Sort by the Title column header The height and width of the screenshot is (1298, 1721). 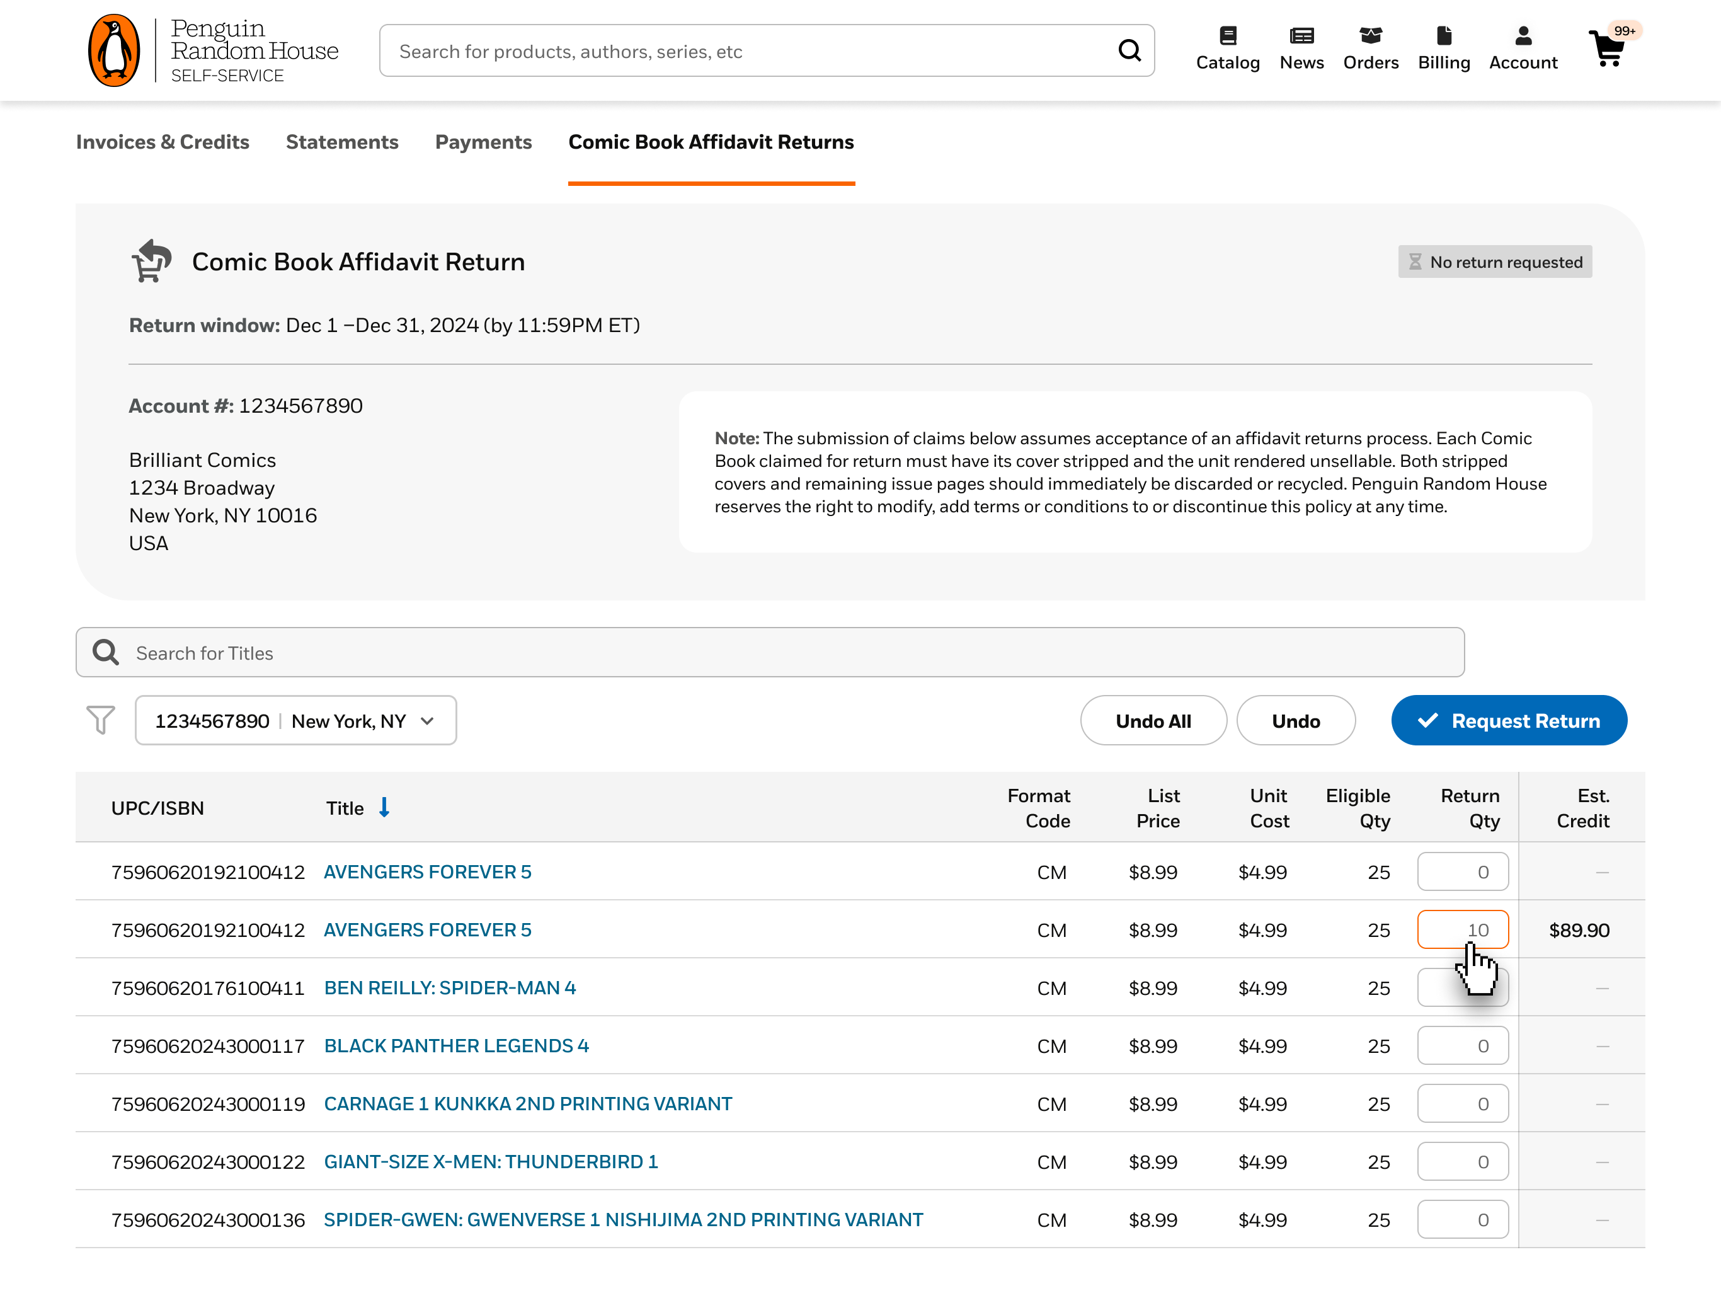345,808
